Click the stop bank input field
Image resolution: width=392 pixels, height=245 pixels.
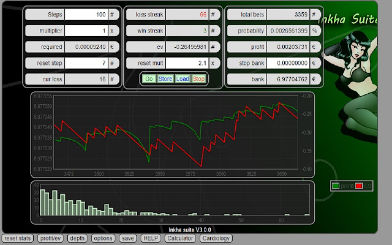[x=288, y=63]
